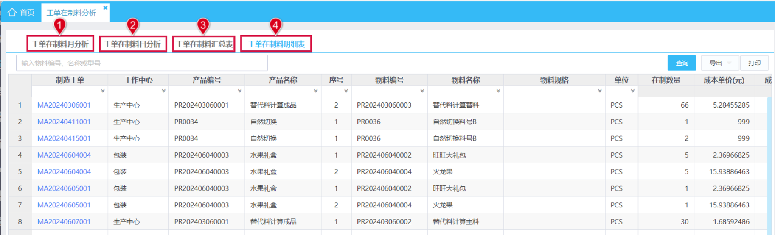Sort by 在制数量 column header
775x235 pixels.
point(666,80)
